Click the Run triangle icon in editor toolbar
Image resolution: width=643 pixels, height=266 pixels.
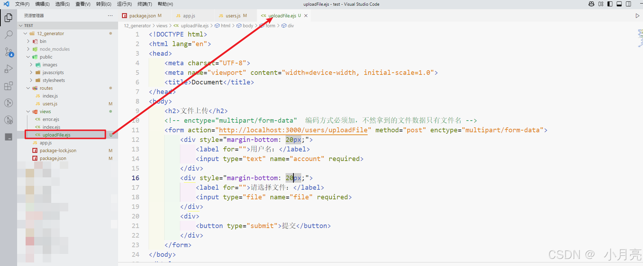click(637, 16)
